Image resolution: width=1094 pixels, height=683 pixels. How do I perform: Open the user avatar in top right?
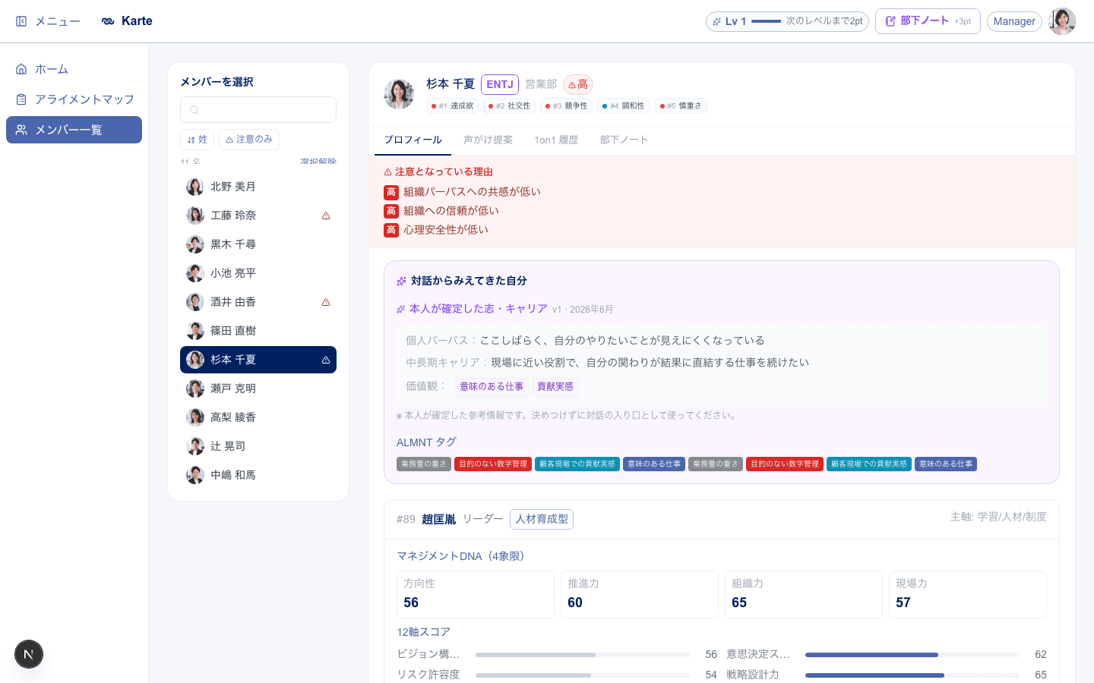[1062, 21]
